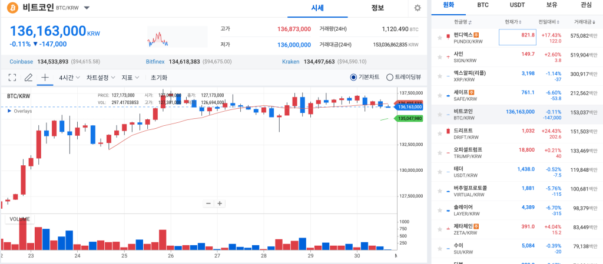Sort coin list by 현재가 column
This screenshot has width=603, height=264.
513,22
